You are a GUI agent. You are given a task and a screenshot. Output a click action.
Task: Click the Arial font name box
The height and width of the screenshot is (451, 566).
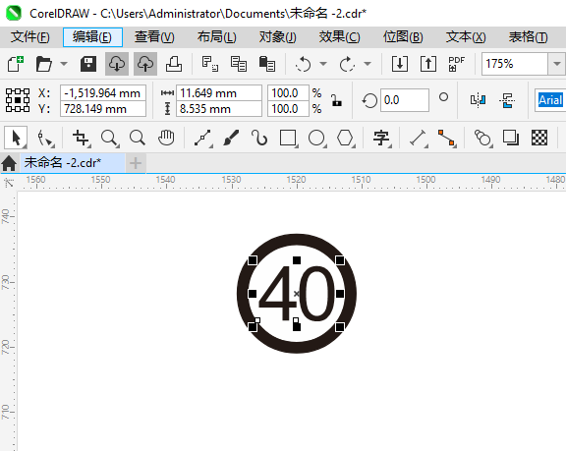[x=550, y=100]
